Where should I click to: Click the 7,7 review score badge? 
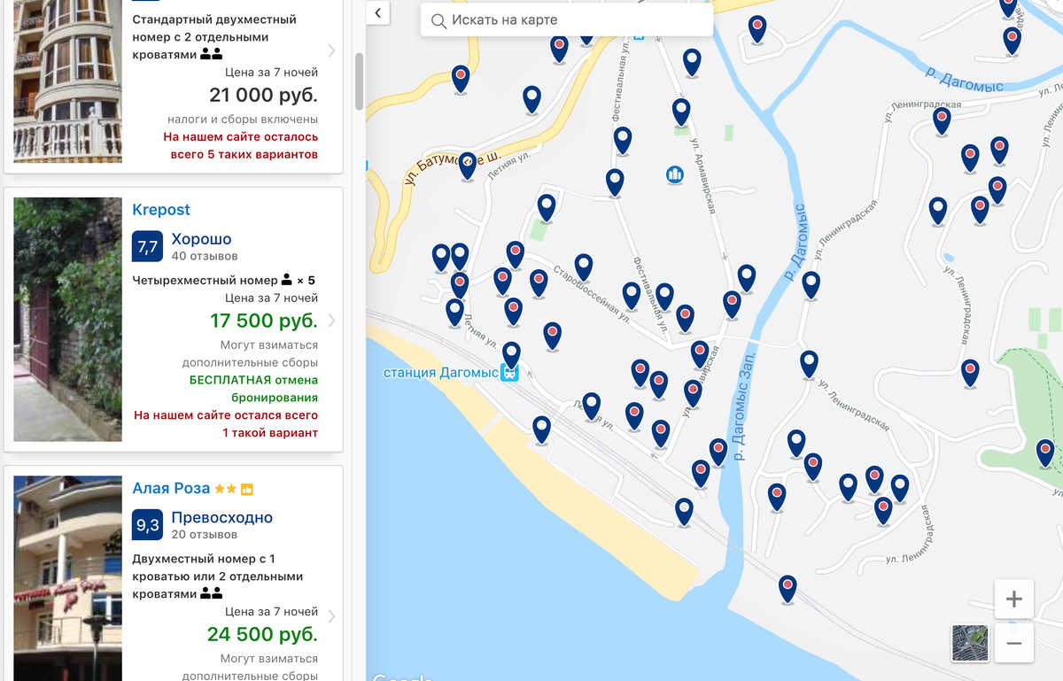point(147,246)
